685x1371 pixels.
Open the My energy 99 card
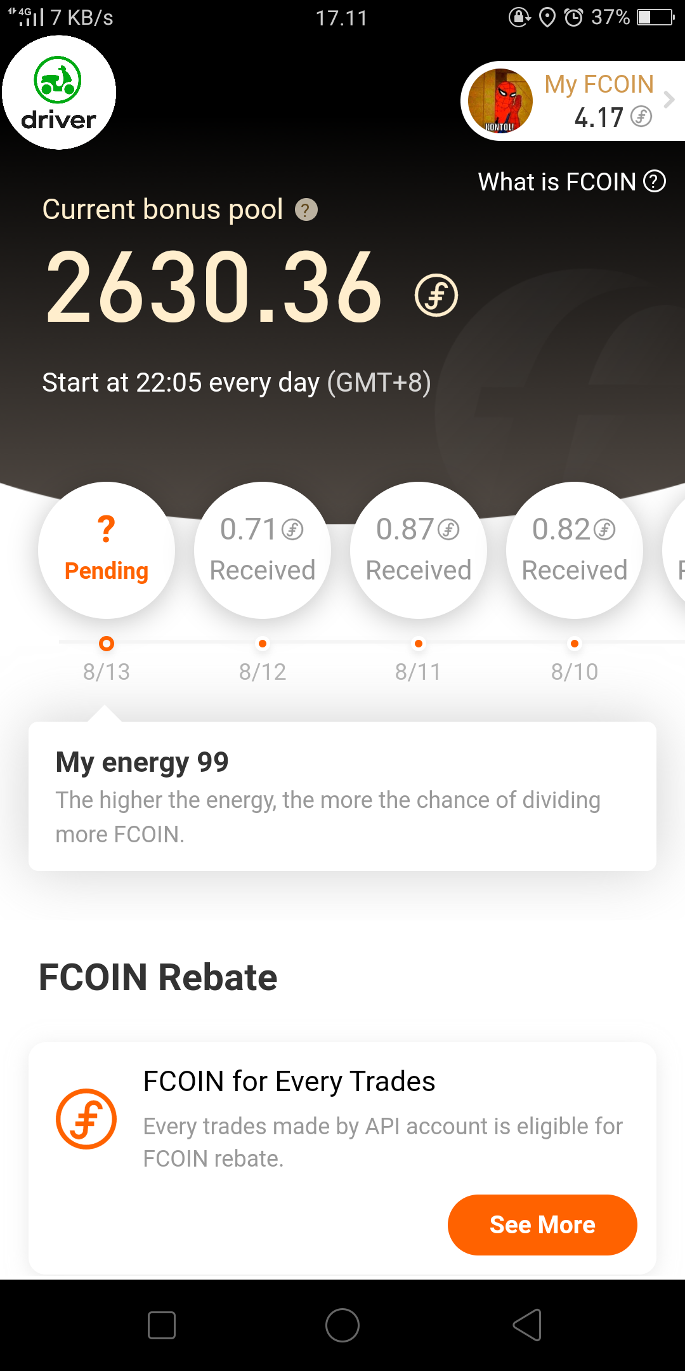point(342,796)
